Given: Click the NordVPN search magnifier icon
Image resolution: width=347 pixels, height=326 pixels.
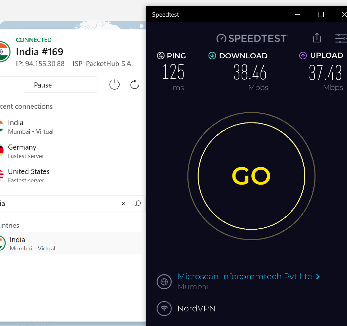Looking at the screenshot, I should tap(138, 203).
